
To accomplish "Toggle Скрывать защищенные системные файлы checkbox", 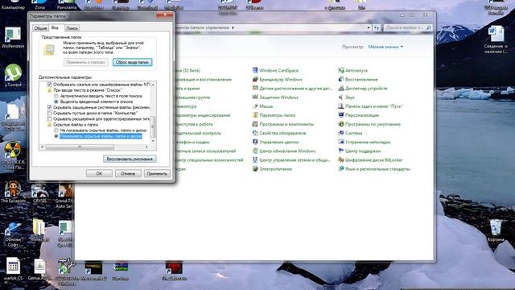I will [50, 107].
